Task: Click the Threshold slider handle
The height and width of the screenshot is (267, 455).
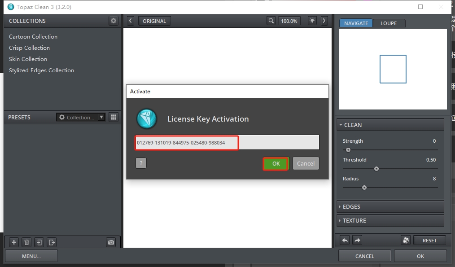Action: (376, 169)
